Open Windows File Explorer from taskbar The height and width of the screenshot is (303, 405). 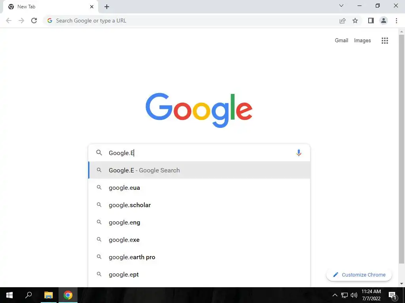click(x=48, y=295)
